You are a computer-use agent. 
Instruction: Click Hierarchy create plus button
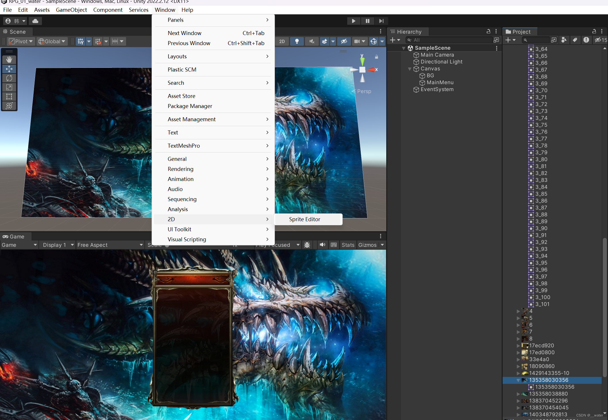395,40
